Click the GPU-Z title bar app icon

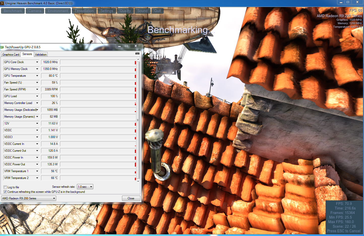click(x=2, y=47)
